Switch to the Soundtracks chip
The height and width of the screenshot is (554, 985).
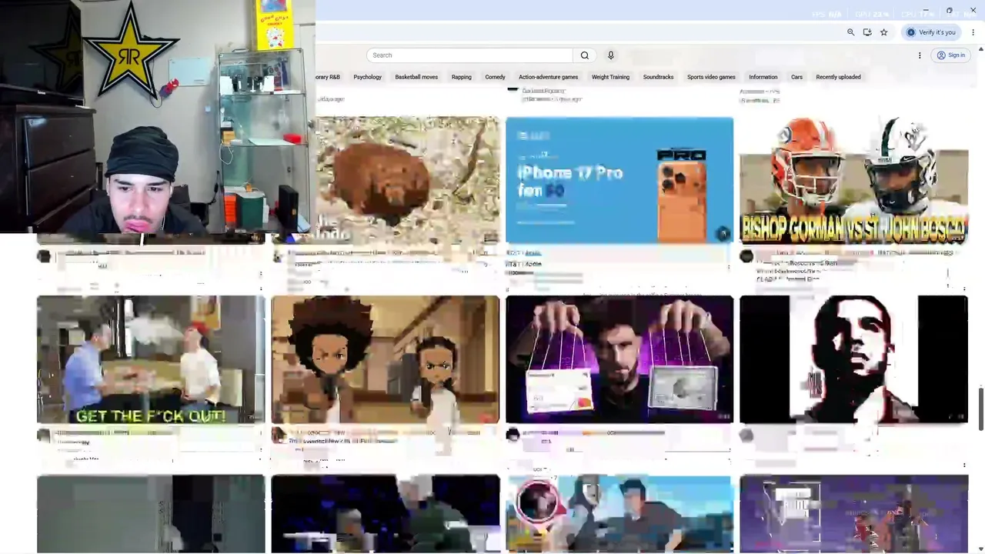(x=658, y=77)
